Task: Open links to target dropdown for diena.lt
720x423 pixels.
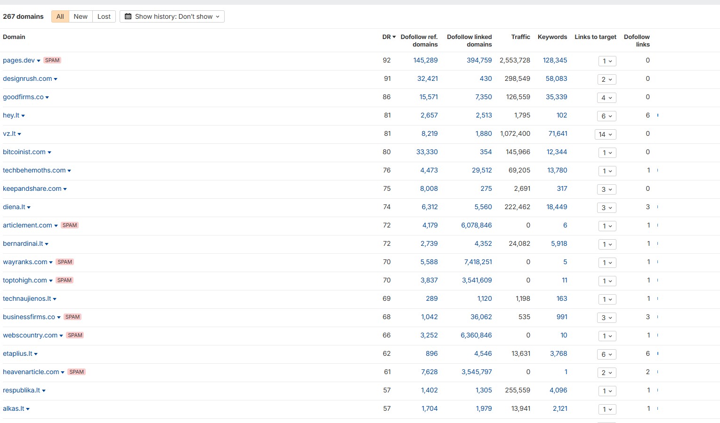Action: point(607,208)
